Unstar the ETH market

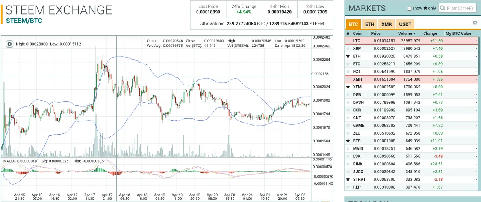coord(348,56)
